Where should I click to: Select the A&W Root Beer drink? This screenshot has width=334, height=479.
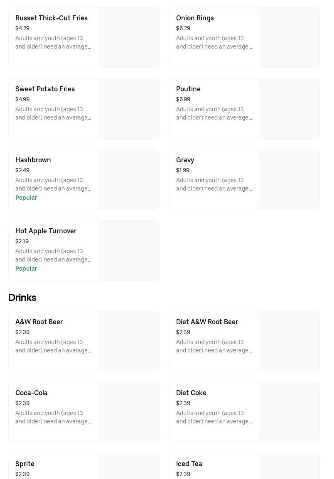point(39,322)
